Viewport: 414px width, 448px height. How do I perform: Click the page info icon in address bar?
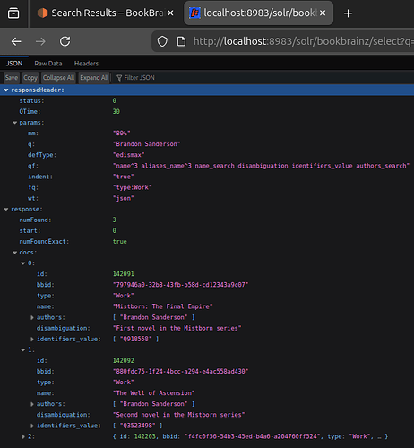181,41
